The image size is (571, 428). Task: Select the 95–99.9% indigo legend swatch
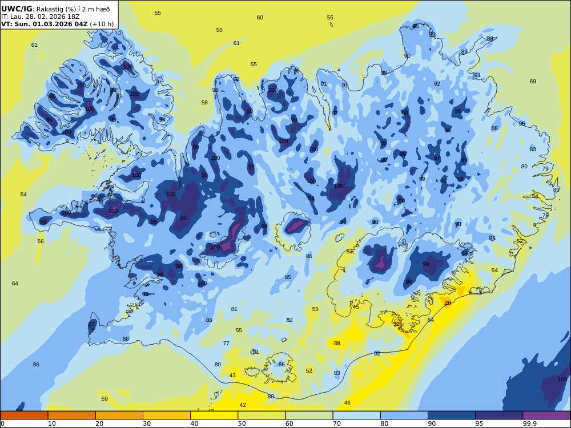click(x=499, y=415)
